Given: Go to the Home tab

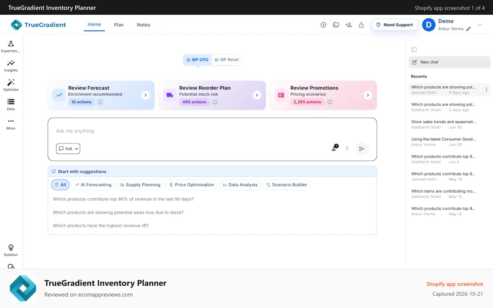Looking at the screenshot, I should [x=94, y=24].
